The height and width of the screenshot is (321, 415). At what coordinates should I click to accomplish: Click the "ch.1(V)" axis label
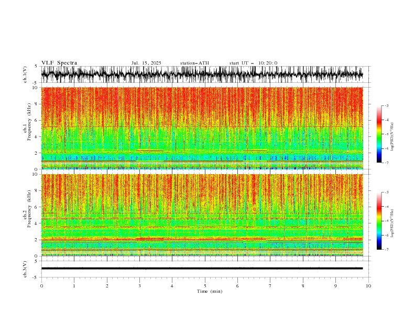tap(25, 74)
